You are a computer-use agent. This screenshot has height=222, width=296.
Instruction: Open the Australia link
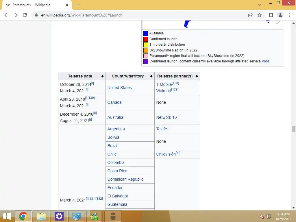click(x=115, y=117)
